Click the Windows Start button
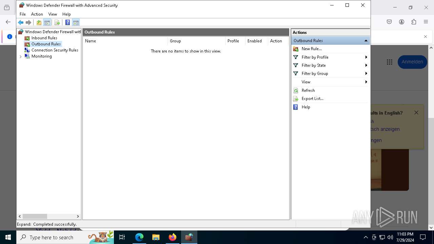This screenshot has height=244, width=434. [x=8, y=237]
